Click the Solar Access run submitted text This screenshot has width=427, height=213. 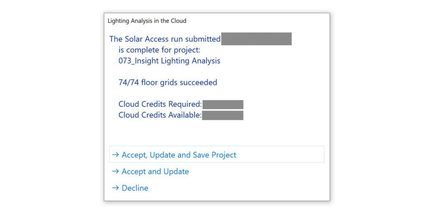(x=165, y=39)
